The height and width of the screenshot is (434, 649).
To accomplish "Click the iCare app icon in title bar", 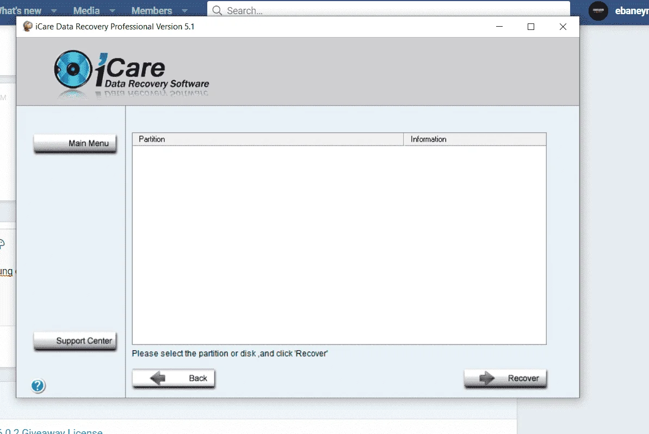I will [28, 27].
